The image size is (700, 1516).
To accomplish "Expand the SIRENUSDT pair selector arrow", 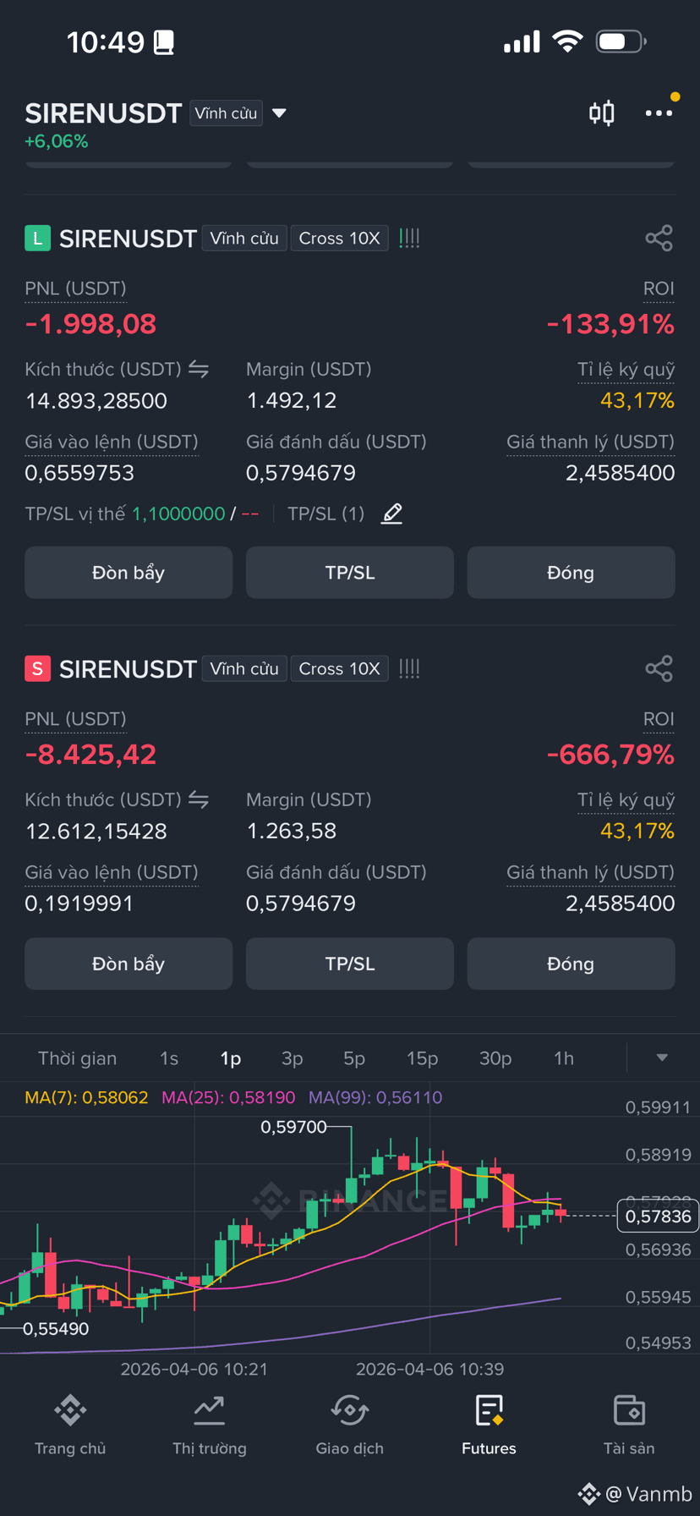I will (x=279, y=113).
